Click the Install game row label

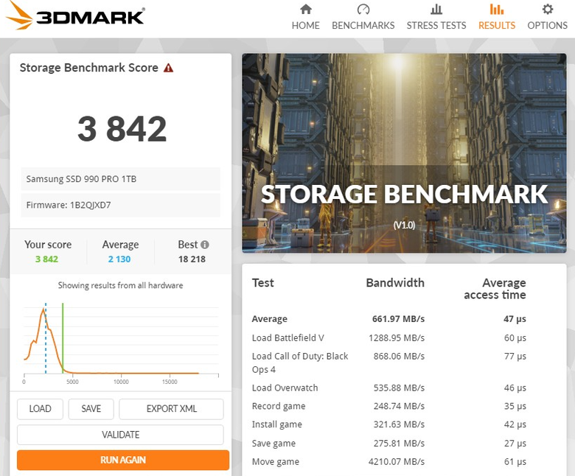(277, 424)
